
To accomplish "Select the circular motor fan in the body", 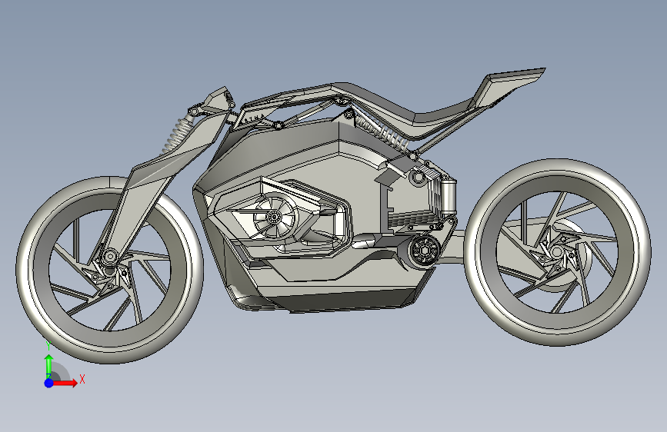I will 274,218.
